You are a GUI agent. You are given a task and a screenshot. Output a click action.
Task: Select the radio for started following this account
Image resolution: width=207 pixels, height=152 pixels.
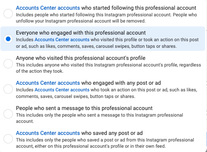point(8,14)
